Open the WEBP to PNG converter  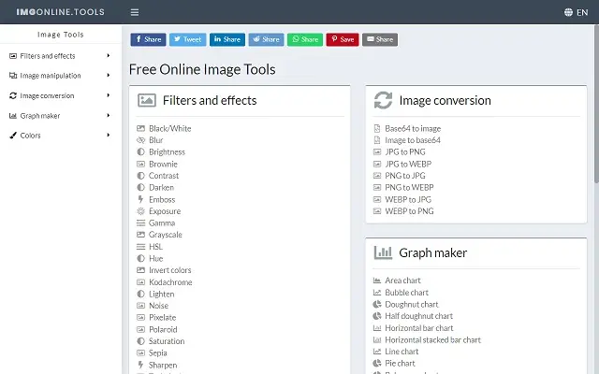409,211
